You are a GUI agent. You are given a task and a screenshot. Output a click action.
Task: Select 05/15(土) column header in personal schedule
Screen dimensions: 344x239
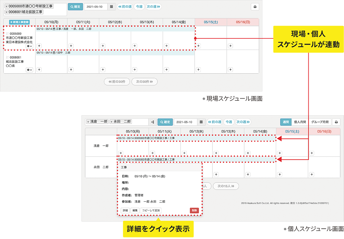(292, 131)
